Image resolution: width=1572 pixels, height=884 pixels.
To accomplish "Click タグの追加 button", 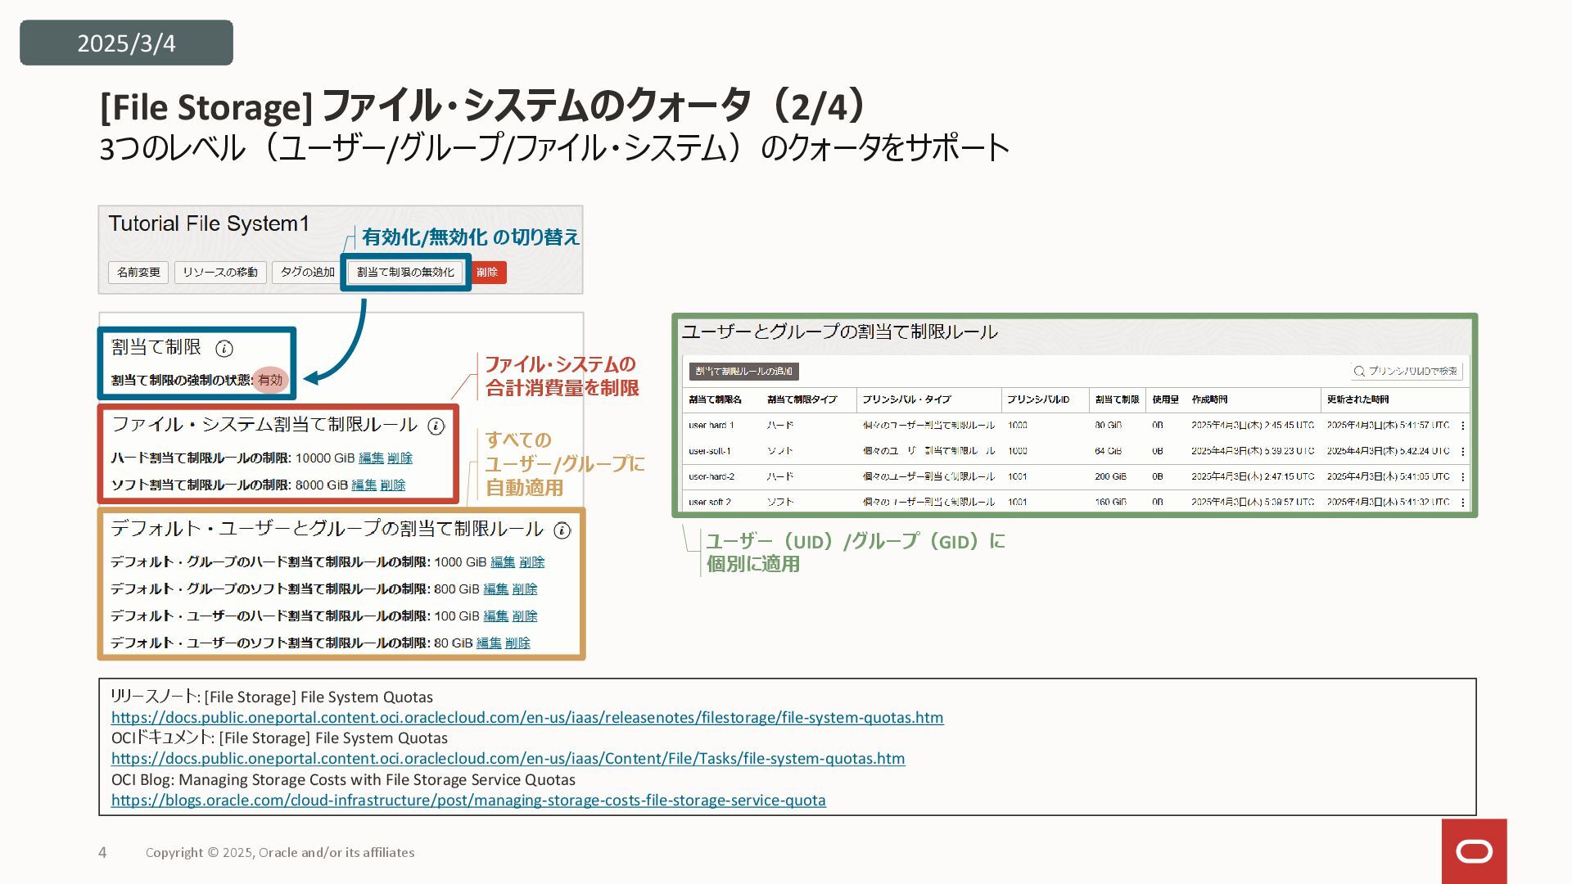I will (x=307, y=272).
